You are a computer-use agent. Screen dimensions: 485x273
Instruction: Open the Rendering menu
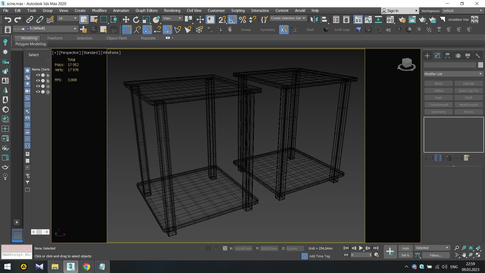click(x=172, y=11)
